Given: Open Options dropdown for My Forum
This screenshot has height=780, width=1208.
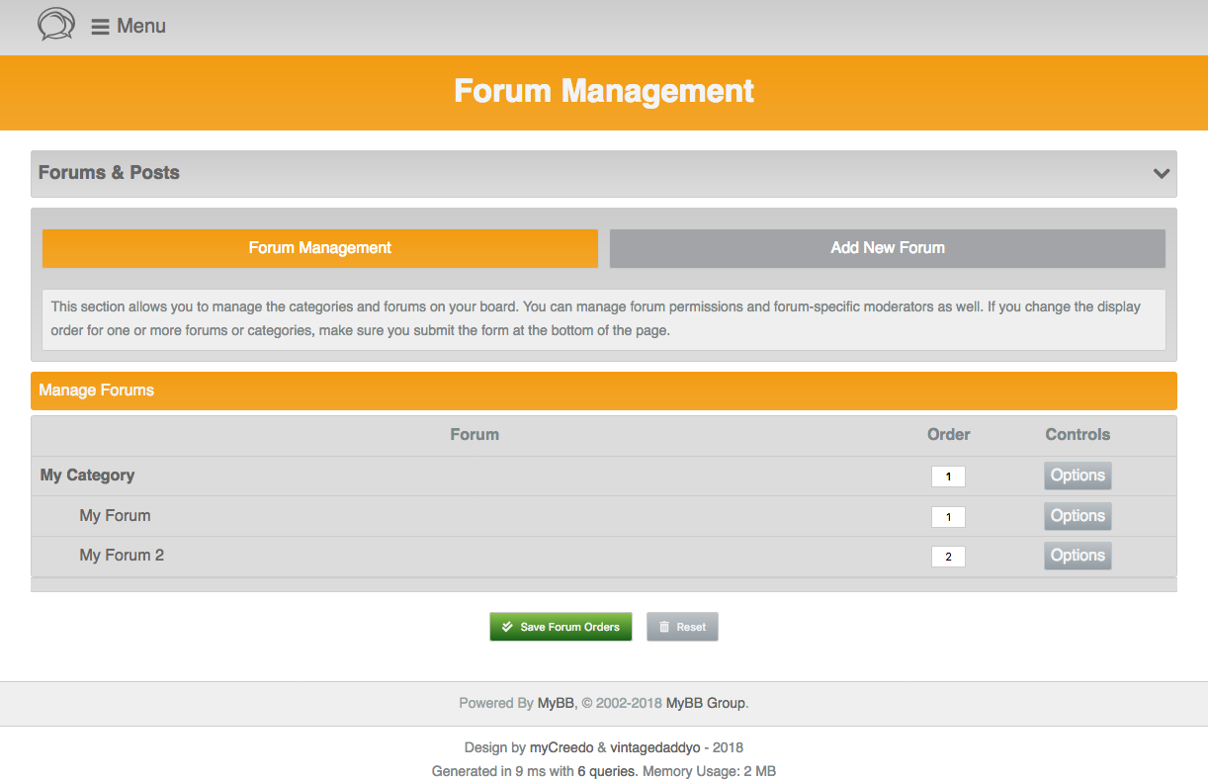Looking at the screenshot, I should tap(1077, 516).
